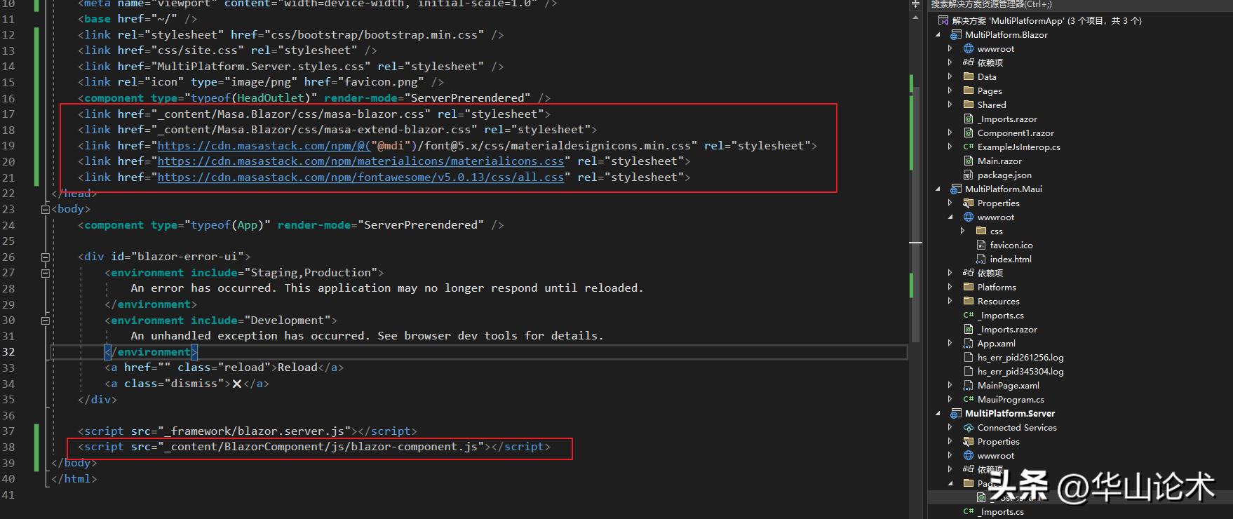Open the materialicons.css CDN link
1233x519 pixels.
pos(361,161)
